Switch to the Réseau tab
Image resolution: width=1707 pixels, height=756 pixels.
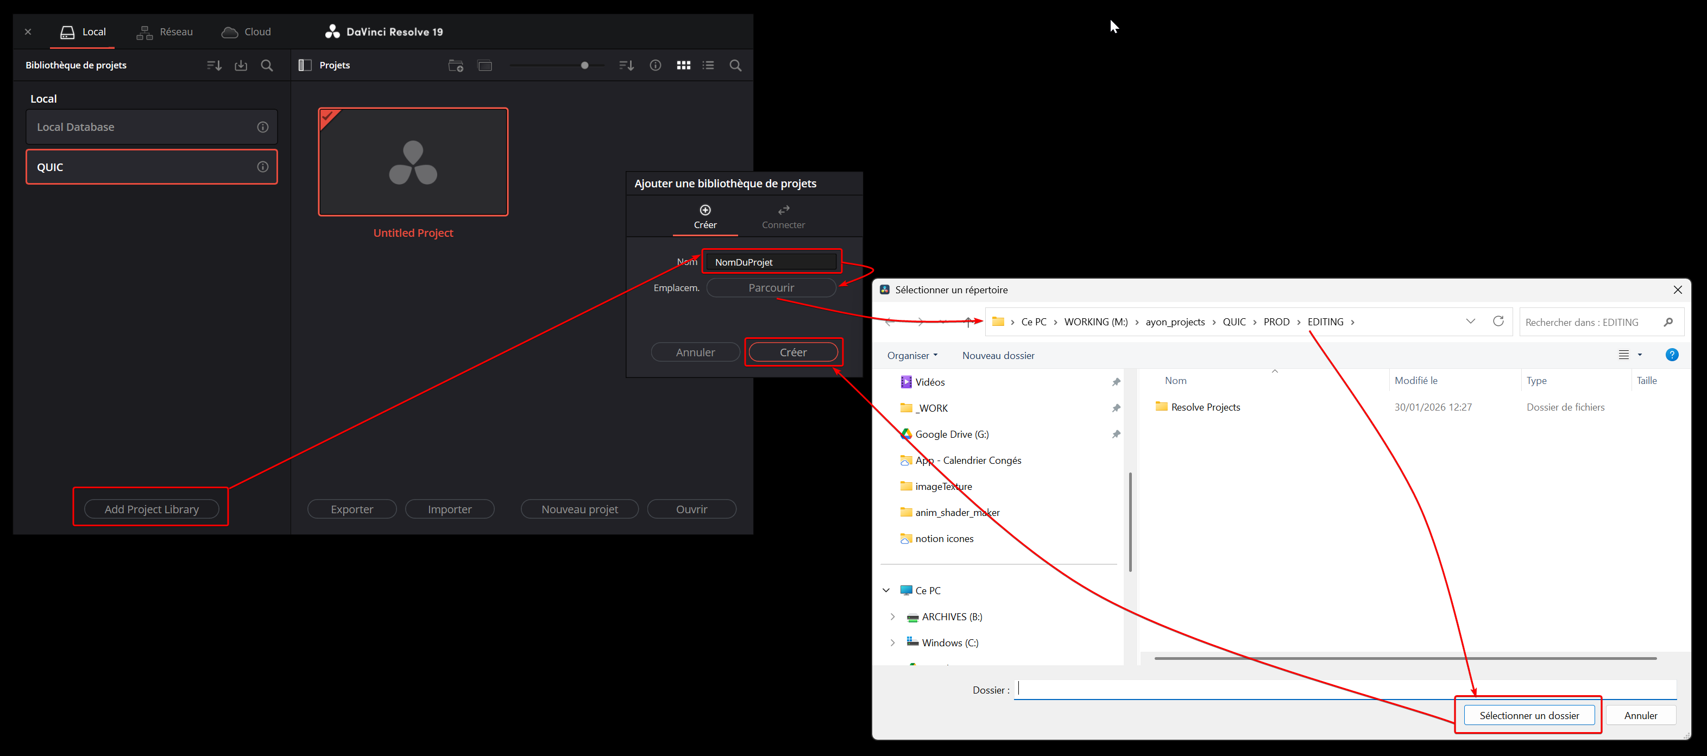point(165,32)
